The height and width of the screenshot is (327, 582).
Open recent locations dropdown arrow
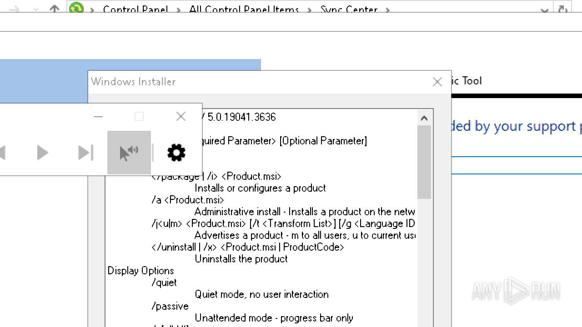(x=35, y=10)
